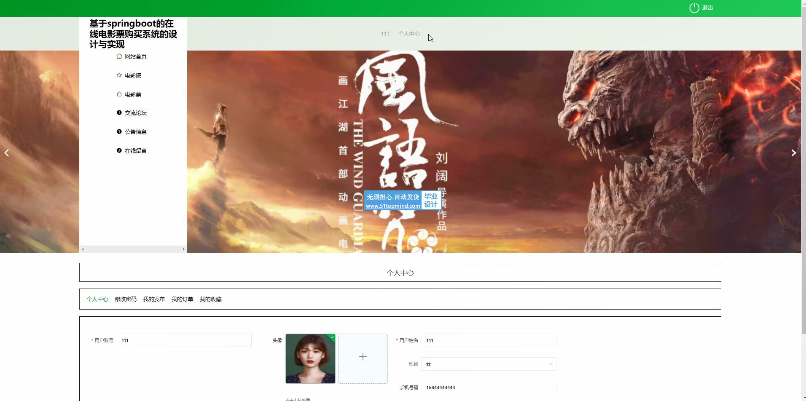This screenshot has width=806, height=401.
Task: Click the 个人中心 section heading bar
Action: pyautogui.click(x=400, y=273)
